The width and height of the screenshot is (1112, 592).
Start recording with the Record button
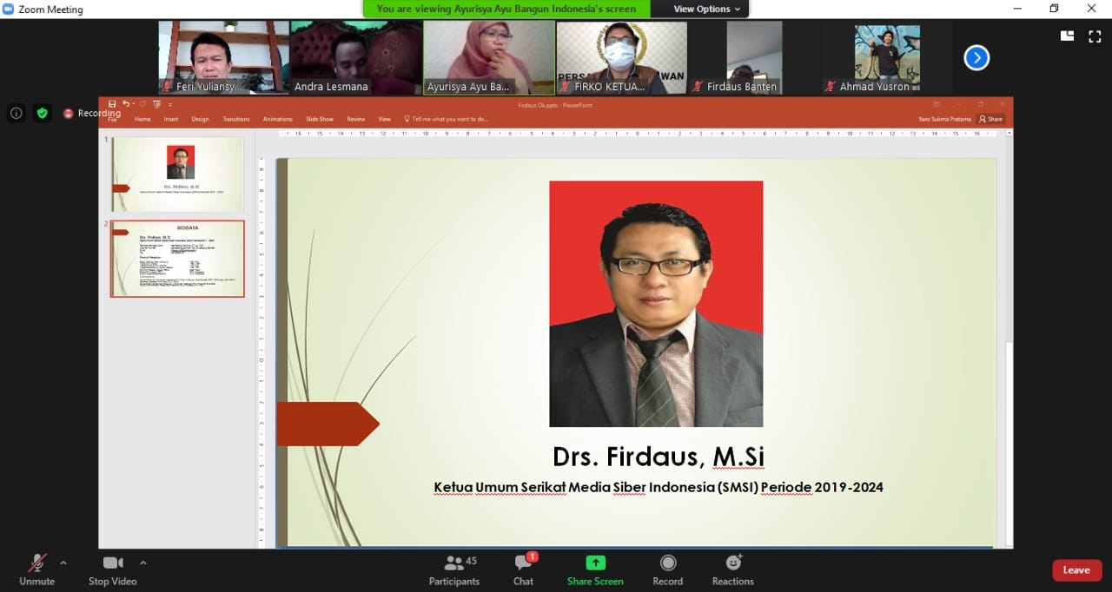click(x=667, y=570)
